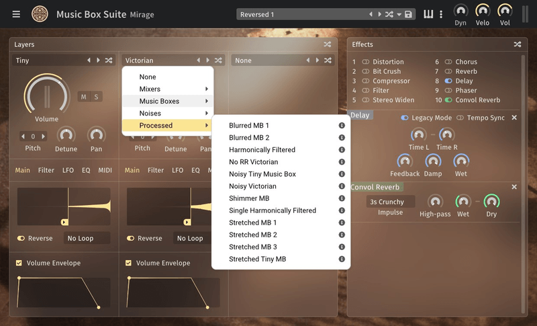Solo the Tiny layer with S button
This screenshot has height=326, width=537.
pos(96,97)
